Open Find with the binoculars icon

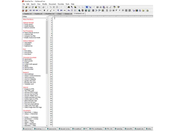click(69, 7)
